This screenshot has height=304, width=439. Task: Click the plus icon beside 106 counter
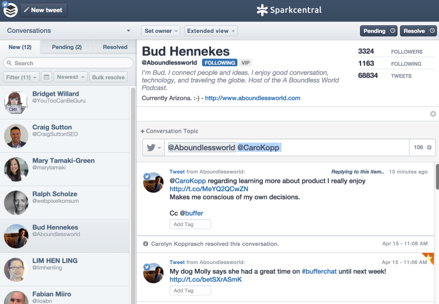point(429,147)
